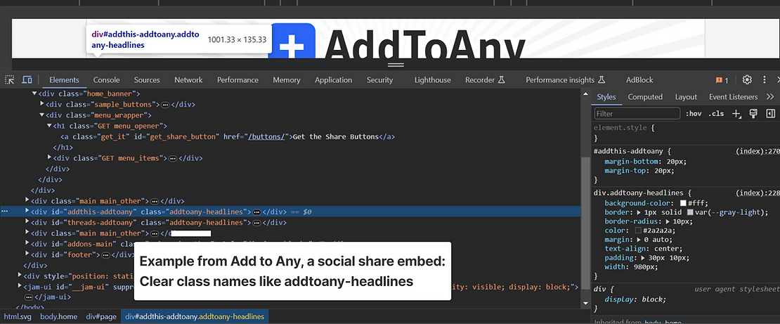Image resolution: width=780 pixels, height=324 pixels.
Task: Open the rendering emulation paintbrush icon
Action: pyautogui.click(x=753, y=113)
